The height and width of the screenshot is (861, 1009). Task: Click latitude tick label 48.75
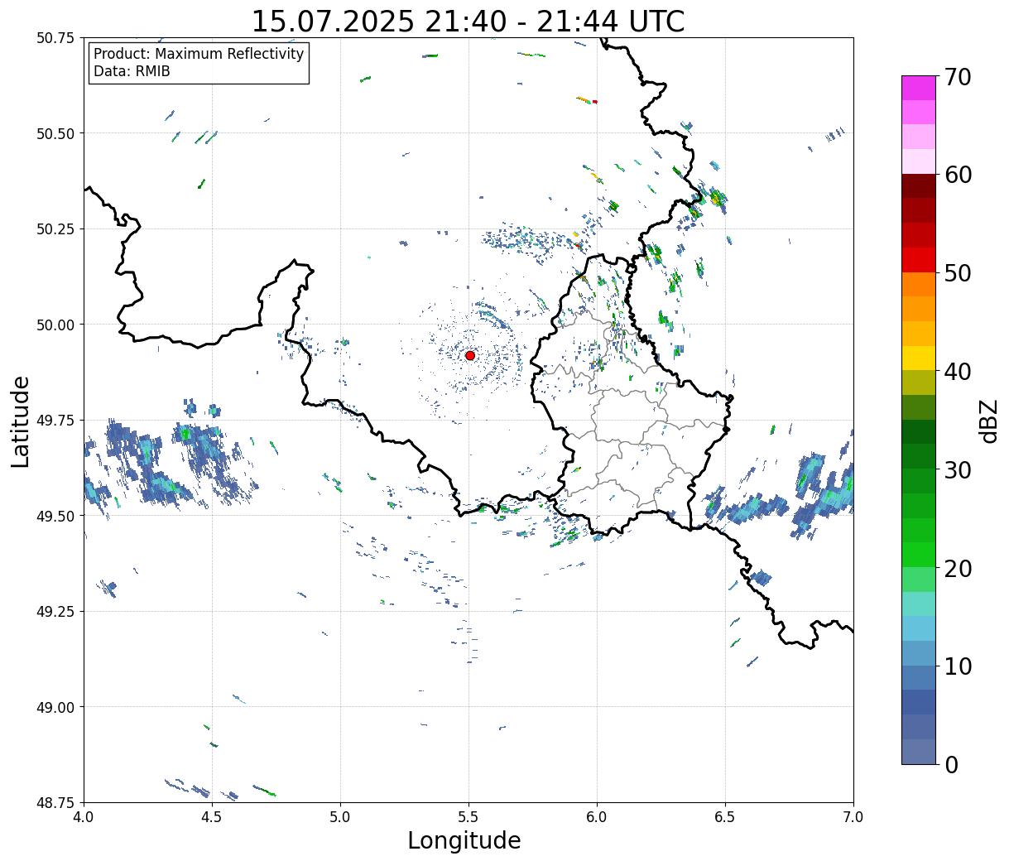[x=55, y=802]
